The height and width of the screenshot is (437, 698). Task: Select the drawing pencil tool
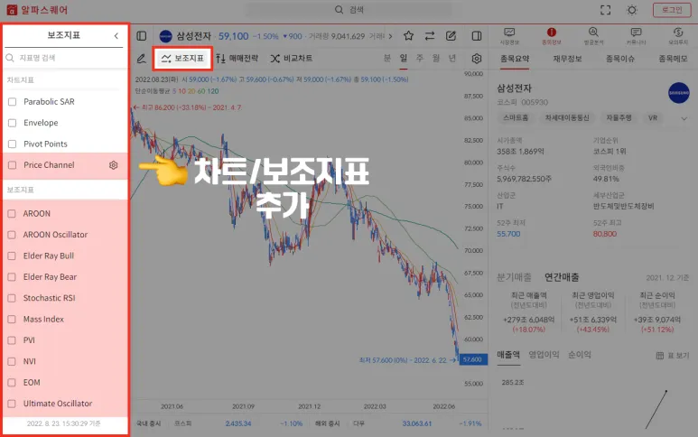pos(142,59)
